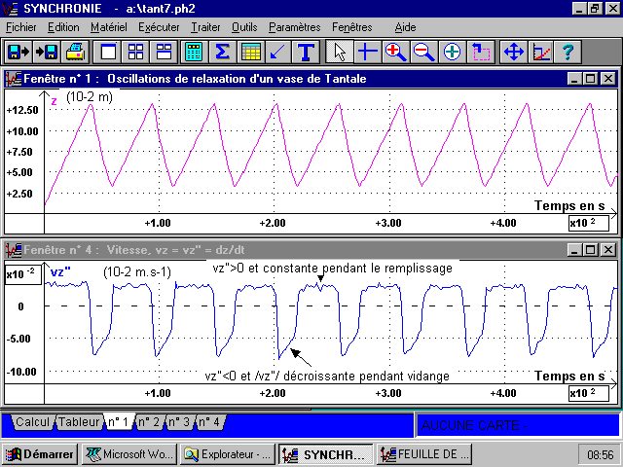This screenshot has width=623, height=467.
Task: Switch to the Tableur tab
Action: tap(78, 422)
